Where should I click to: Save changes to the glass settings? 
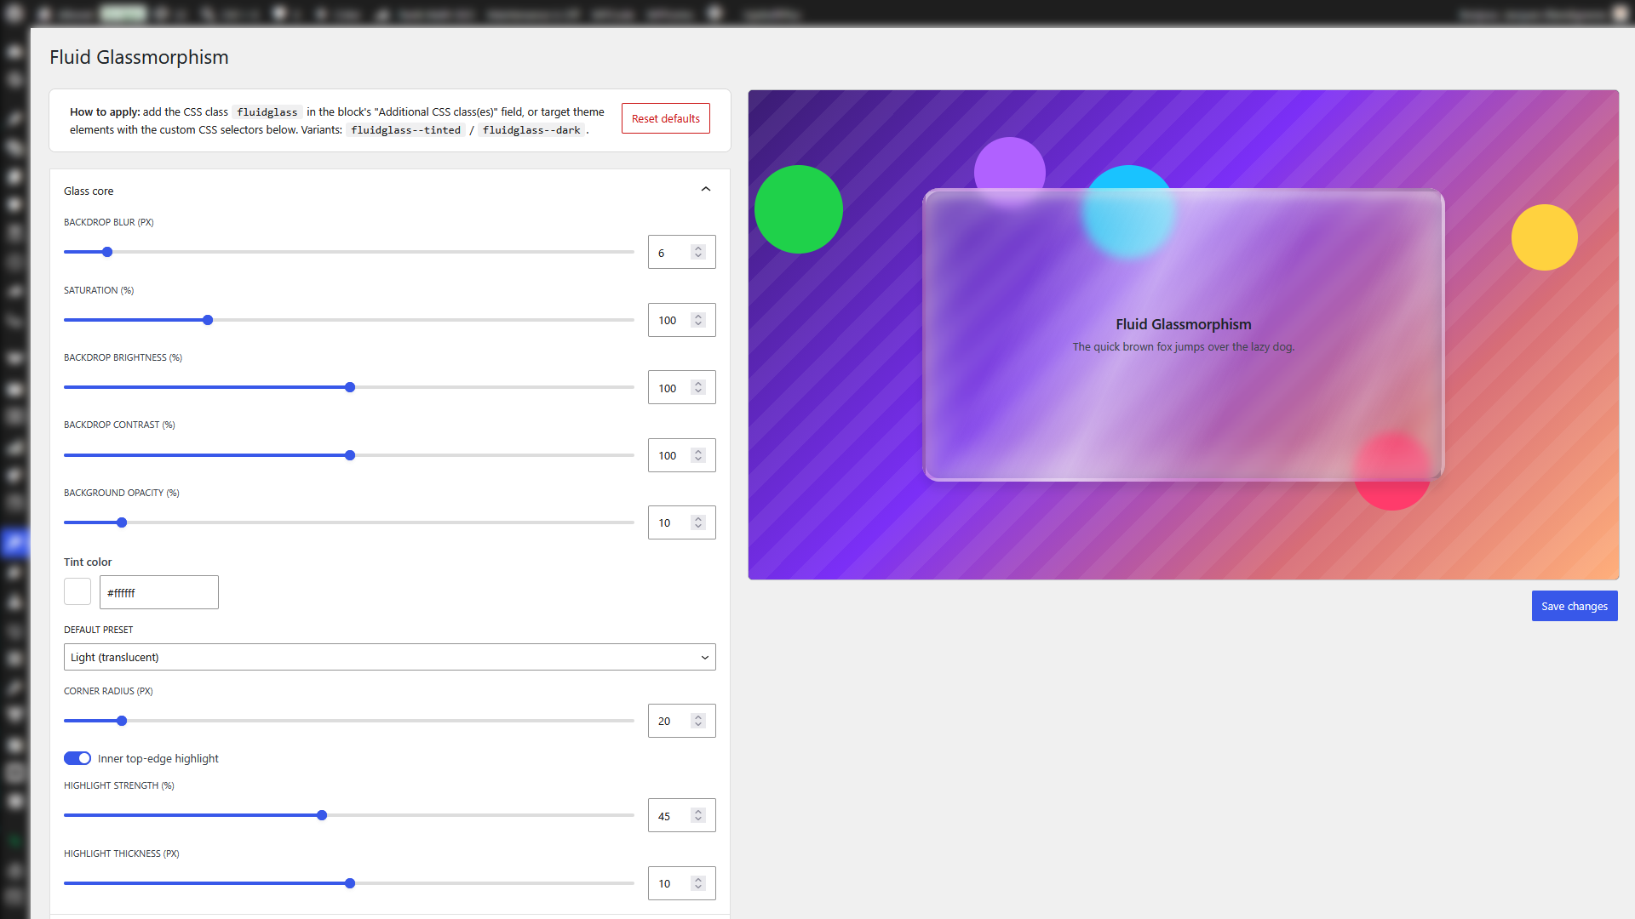coord(1575,606)
